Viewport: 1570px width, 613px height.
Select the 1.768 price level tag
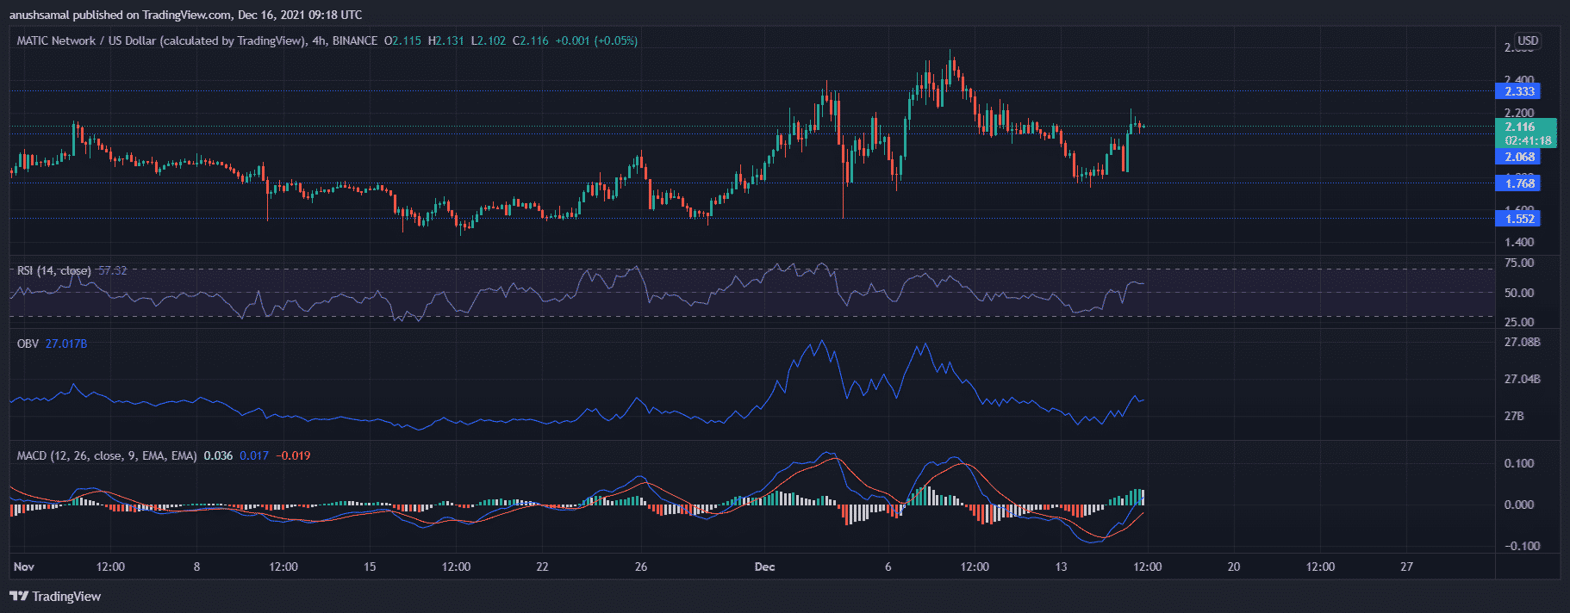click(x=1518, y=183)
